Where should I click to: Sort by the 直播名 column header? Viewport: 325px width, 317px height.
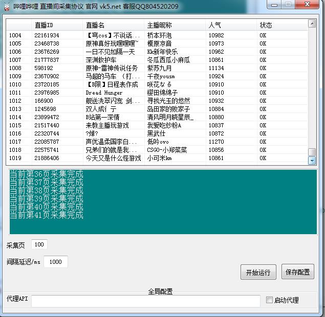coord(114,25)
